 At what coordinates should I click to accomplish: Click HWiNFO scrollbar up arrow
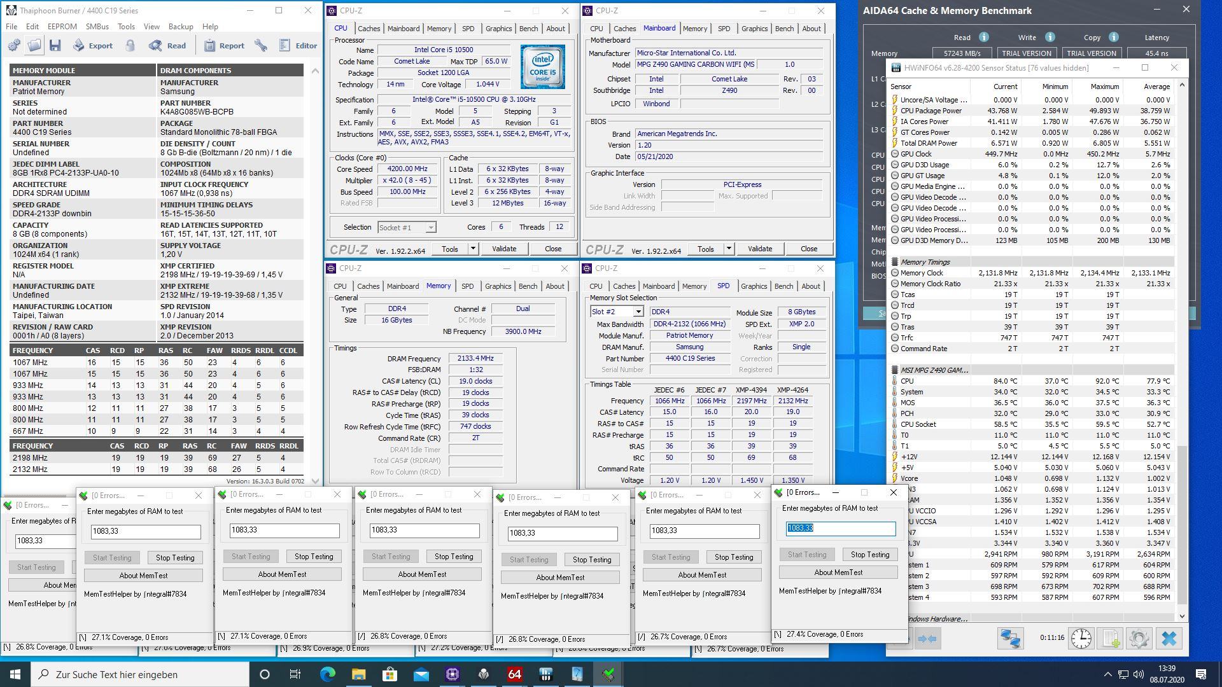pos(1182,85)
